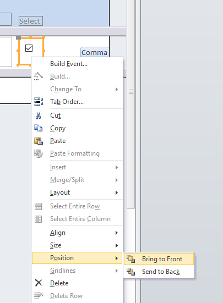Click the Select label in form header
Viewport: 223px width, 303px height.
(30, 21)
